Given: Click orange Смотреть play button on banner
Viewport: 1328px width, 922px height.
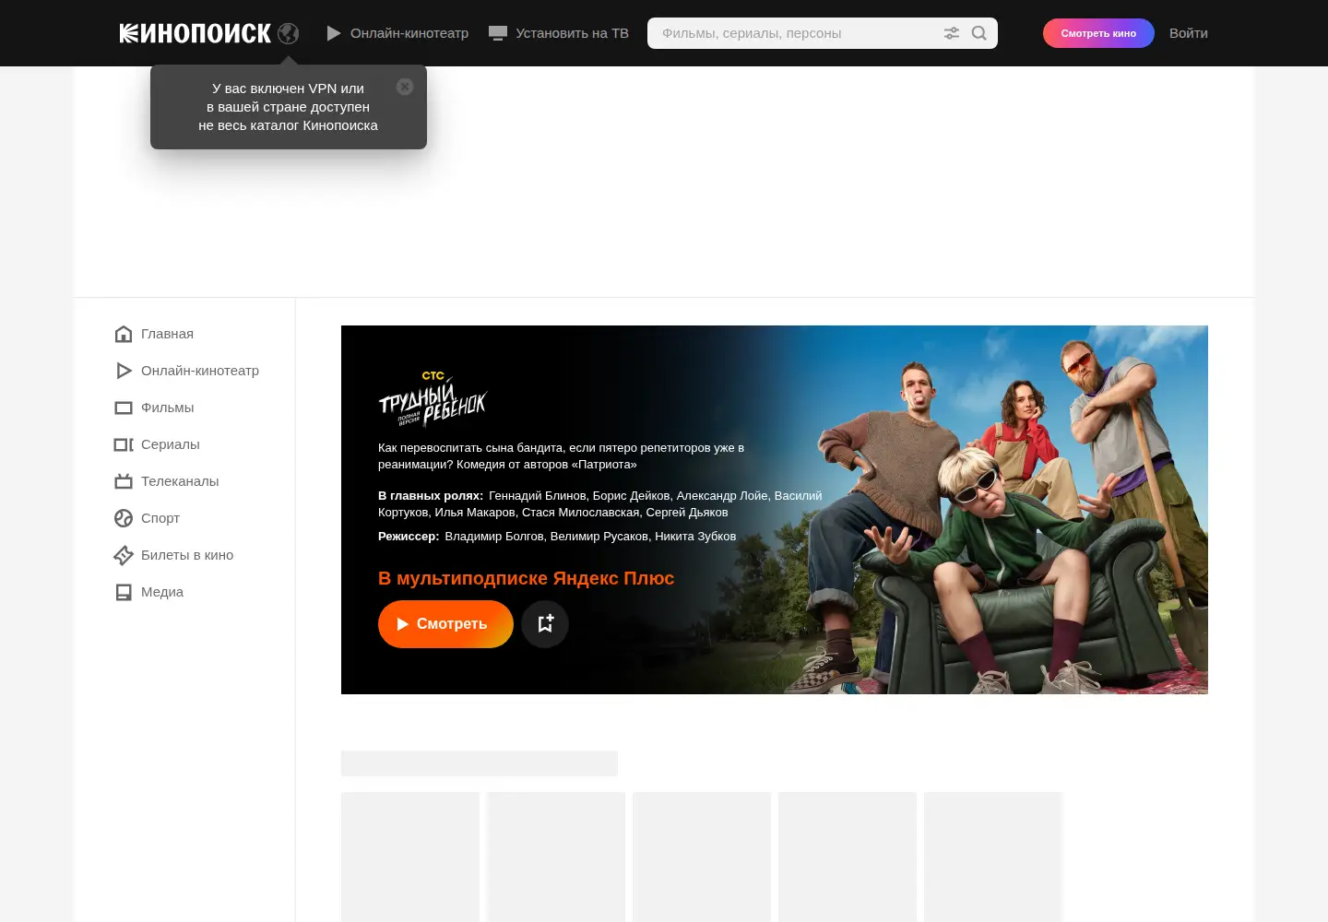Looking at the screenshot, I should (x=445, y=624).
